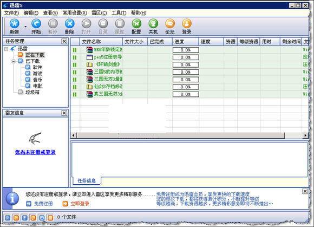Select the 三国无双3最 download row
Image resolution: width=314 pixels, height=227 pixels.
[x=189, y=80]
